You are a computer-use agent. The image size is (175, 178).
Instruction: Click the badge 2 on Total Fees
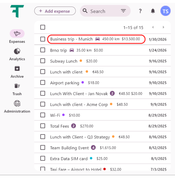click(x=74, y=126)
